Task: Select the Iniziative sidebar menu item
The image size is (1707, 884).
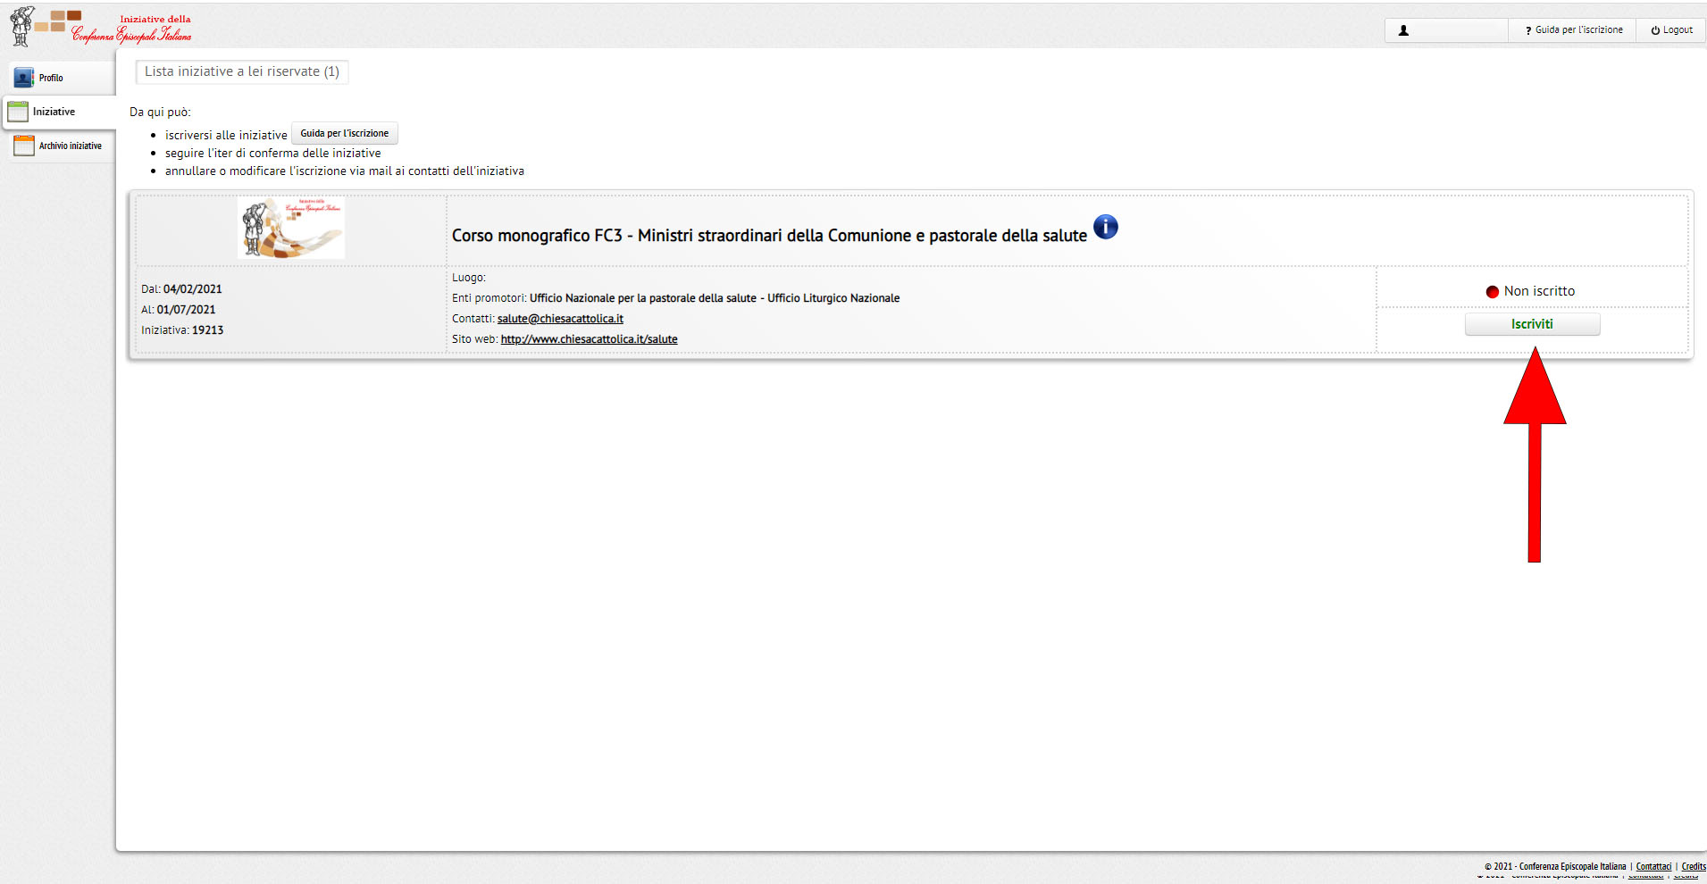Action: click(54, 112)
